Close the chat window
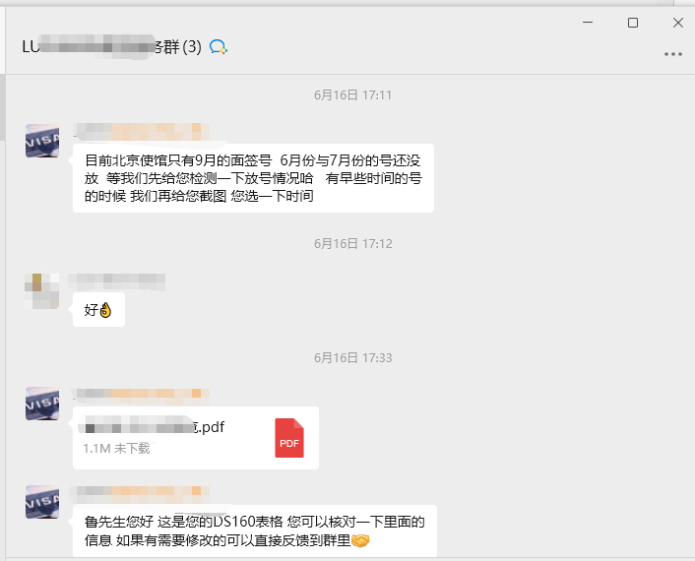 click(x=678, y=23)
